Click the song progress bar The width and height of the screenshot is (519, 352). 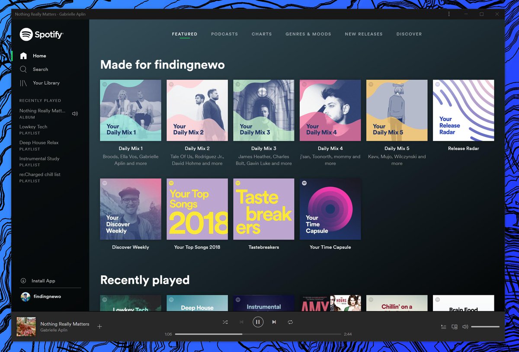point(258,334)
